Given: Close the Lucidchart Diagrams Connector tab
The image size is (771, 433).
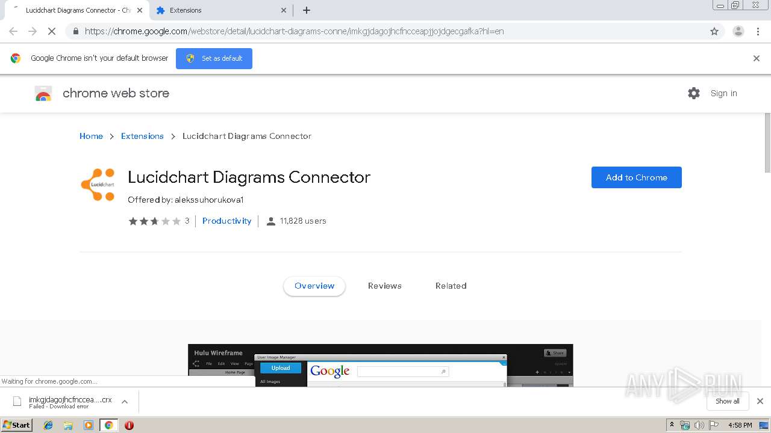Looking at the screenshot, I should point(140,10).
